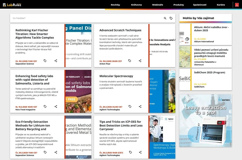Open the user account icon

(x=237, y=5)
